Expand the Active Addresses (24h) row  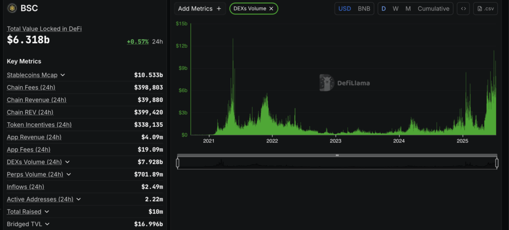pyautogui.click(x=79, y=199)
